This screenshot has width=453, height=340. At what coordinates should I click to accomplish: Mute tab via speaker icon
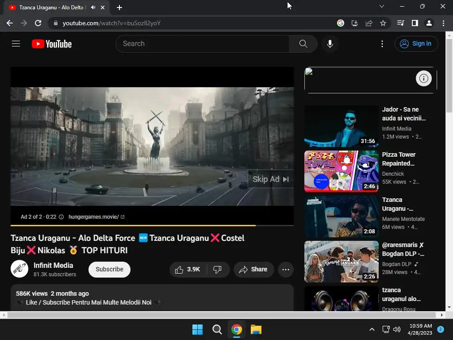point(93,8)
